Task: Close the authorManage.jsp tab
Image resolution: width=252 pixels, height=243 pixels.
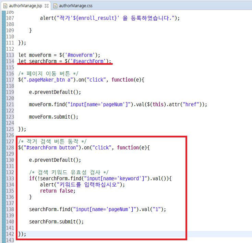Action: (x=47, y=6)
